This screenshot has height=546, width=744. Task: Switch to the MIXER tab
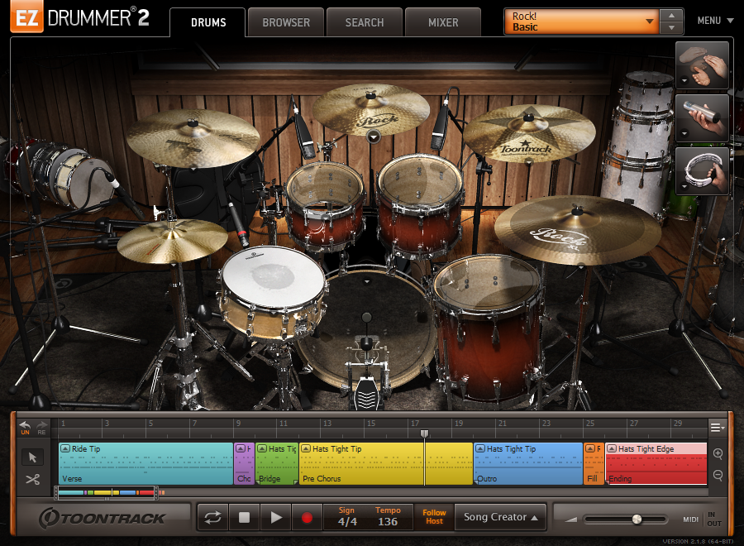click(x=443, y=22)
